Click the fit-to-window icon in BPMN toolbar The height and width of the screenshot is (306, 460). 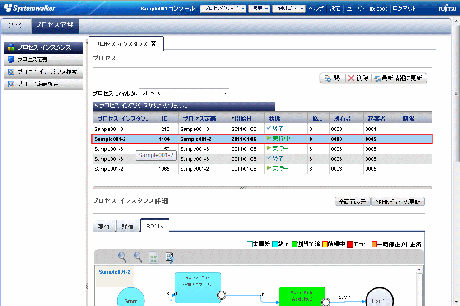coord(154,257)
